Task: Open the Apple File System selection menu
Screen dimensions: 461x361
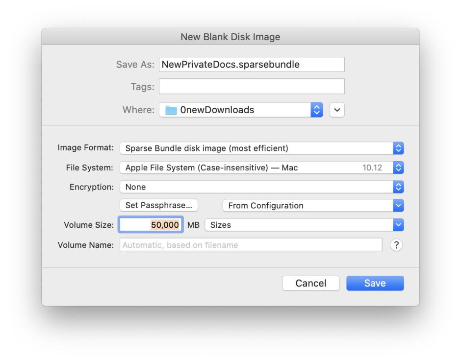Action: [256, 168]
